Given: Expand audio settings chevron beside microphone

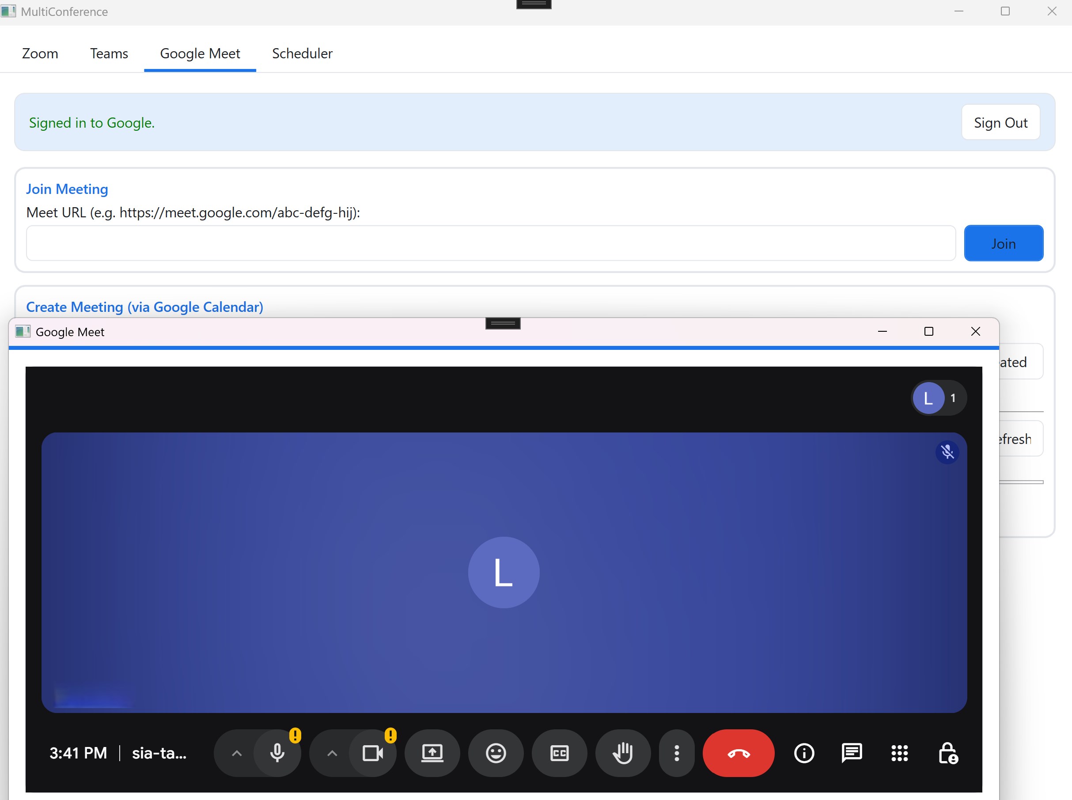Looking at the screenshot, I should click(236, 753).
